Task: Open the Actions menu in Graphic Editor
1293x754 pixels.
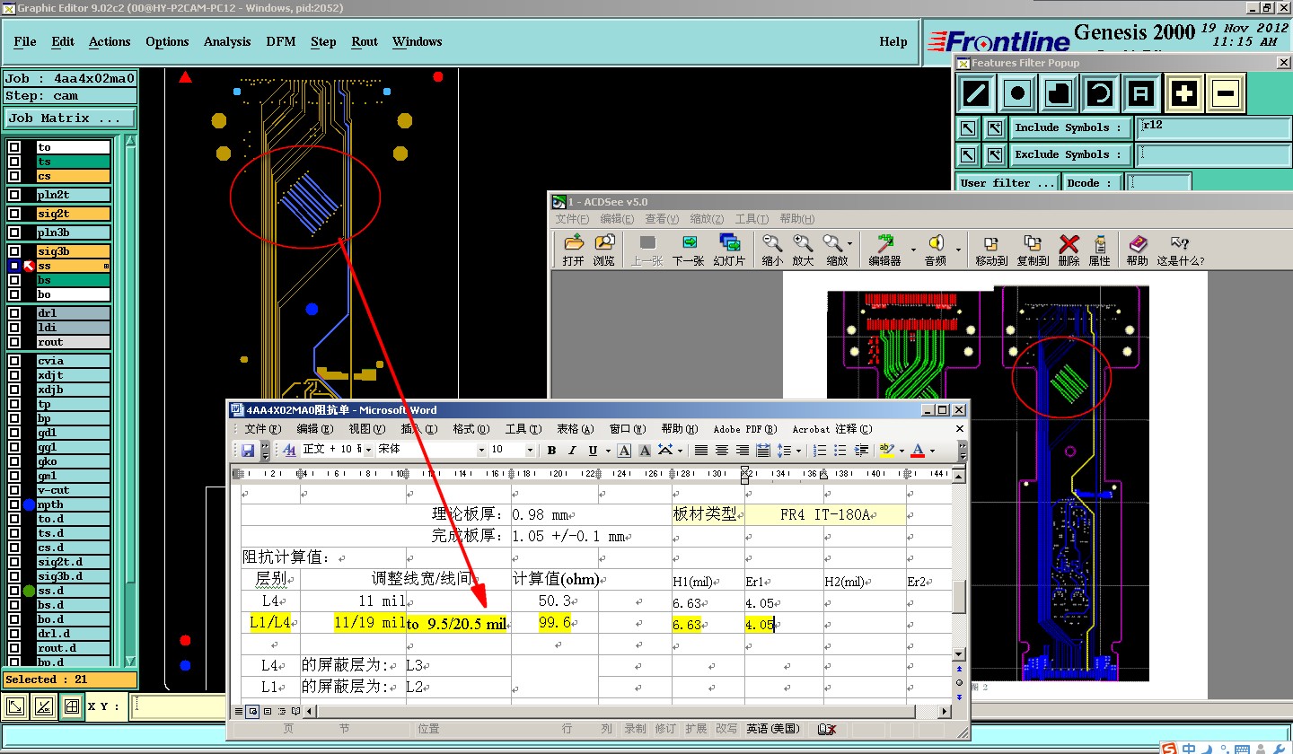Action: 110,41
